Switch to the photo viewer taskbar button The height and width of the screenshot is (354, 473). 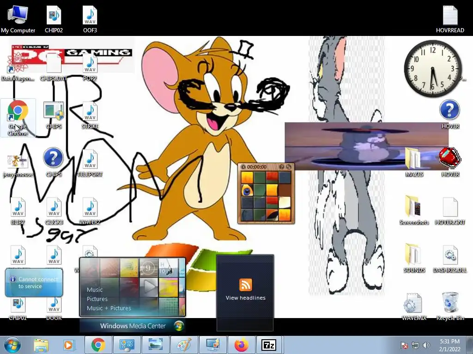pos(155,345)
